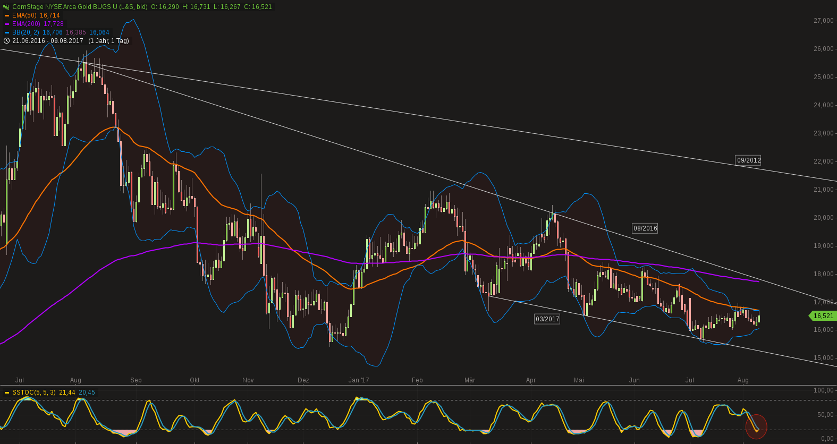The width and height of the screenshot is (837, 444).
Task: Click the orange EMA(50) color marker
Action: [x=7, y=16]
